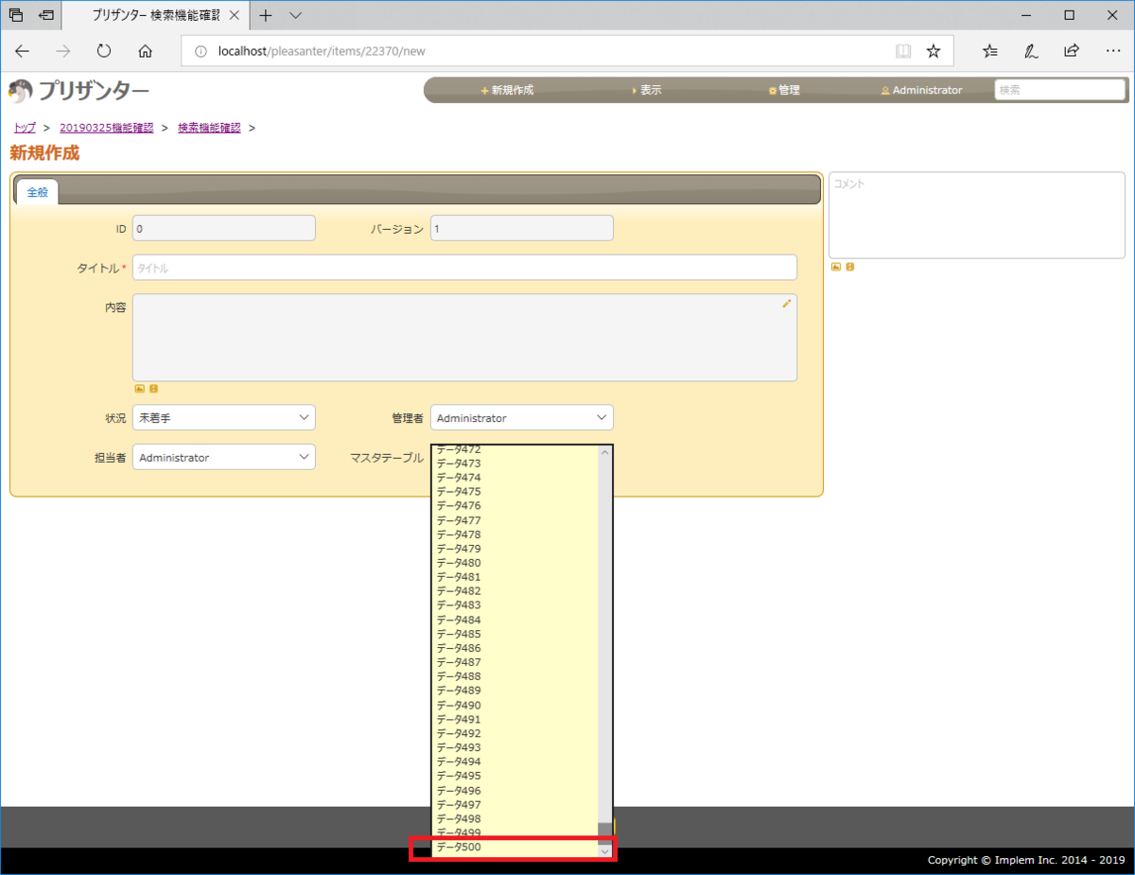
Task: Refresh the page with the reload icon
Action: [x=104, y=51]
